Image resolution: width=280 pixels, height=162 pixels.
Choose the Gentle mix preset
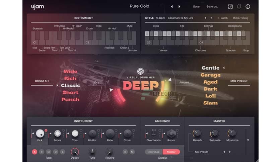tap(211, 68)
